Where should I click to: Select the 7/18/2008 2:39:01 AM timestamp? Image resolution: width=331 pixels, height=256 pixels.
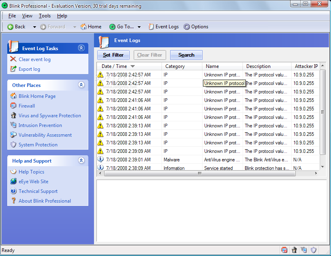(x=128, y=160)
